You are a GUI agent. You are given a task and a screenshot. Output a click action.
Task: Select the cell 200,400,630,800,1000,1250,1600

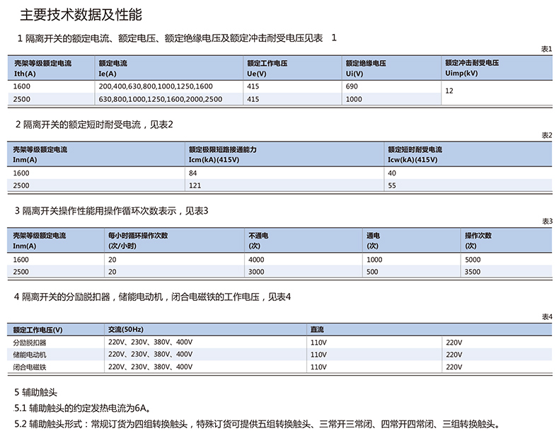tap(156, 86)
